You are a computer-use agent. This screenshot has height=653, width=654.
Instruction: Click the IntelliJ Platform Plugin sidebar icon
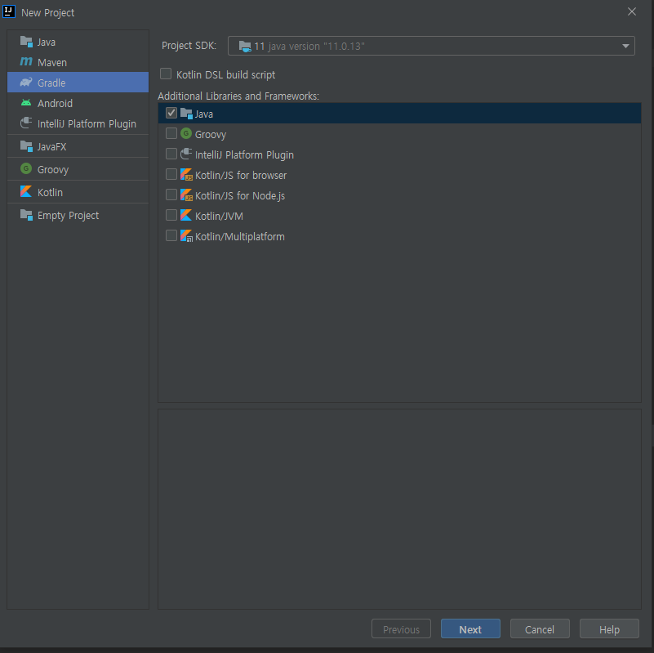coord(26,123)
